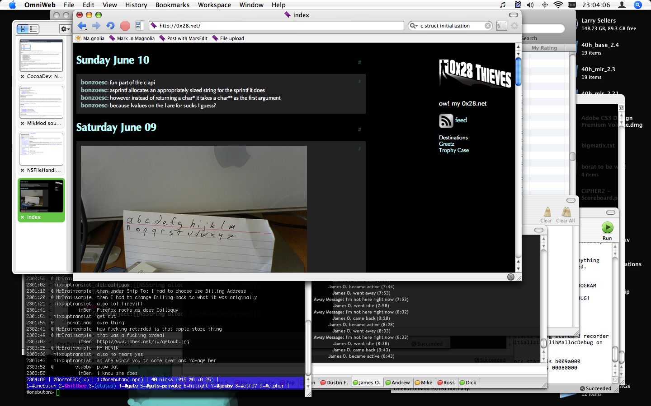The height and width of the screenshot is (406, 651).
Task: Open the search engine dropdown magnifier
Action: coord(414,26)
